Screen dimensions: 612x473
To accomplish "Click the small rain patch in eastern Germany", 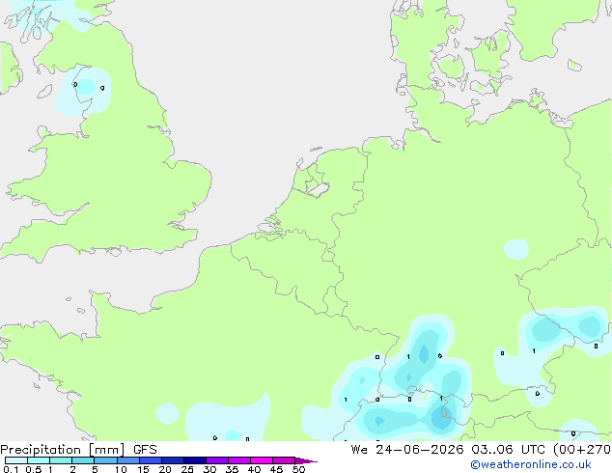I will tap(516, 249).
